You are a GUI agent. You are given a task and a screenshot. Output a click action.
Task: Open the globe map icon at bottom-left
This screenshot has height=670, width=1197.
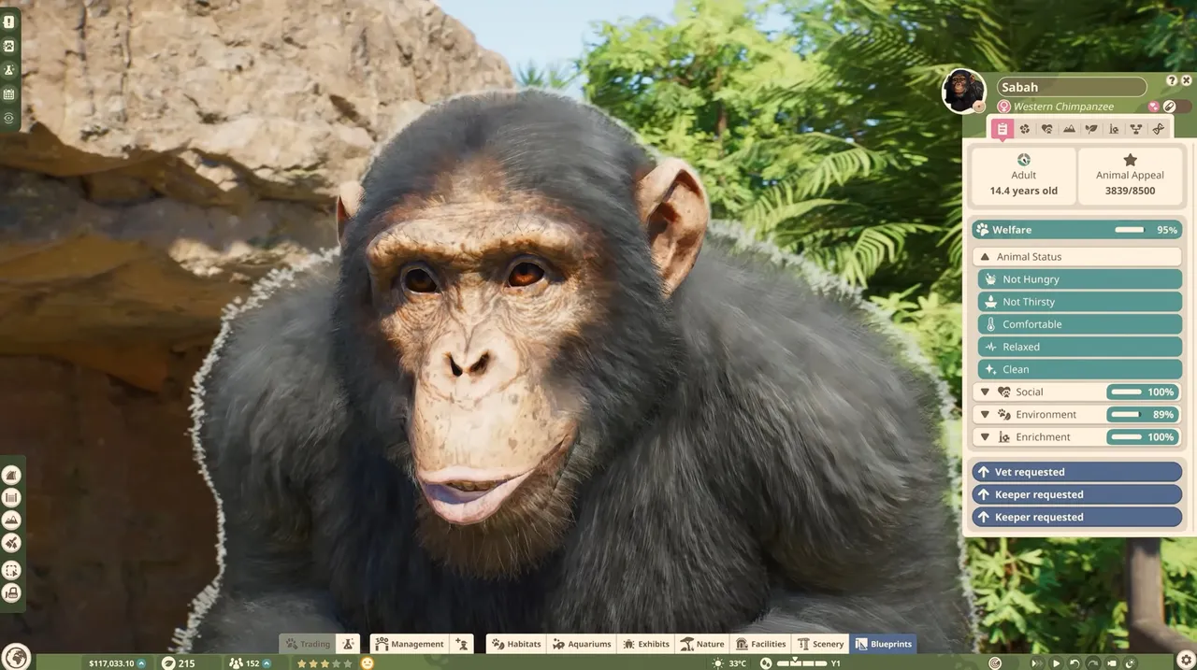point(16,657)
